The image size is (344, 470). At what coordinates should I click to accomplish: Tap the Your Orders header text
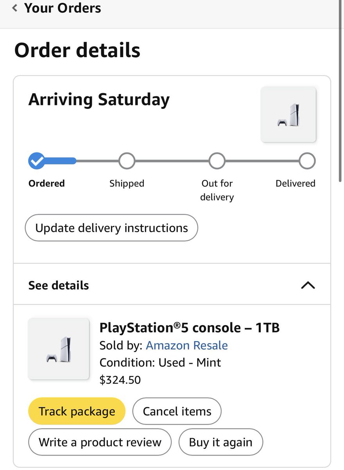tap(63, 8)
